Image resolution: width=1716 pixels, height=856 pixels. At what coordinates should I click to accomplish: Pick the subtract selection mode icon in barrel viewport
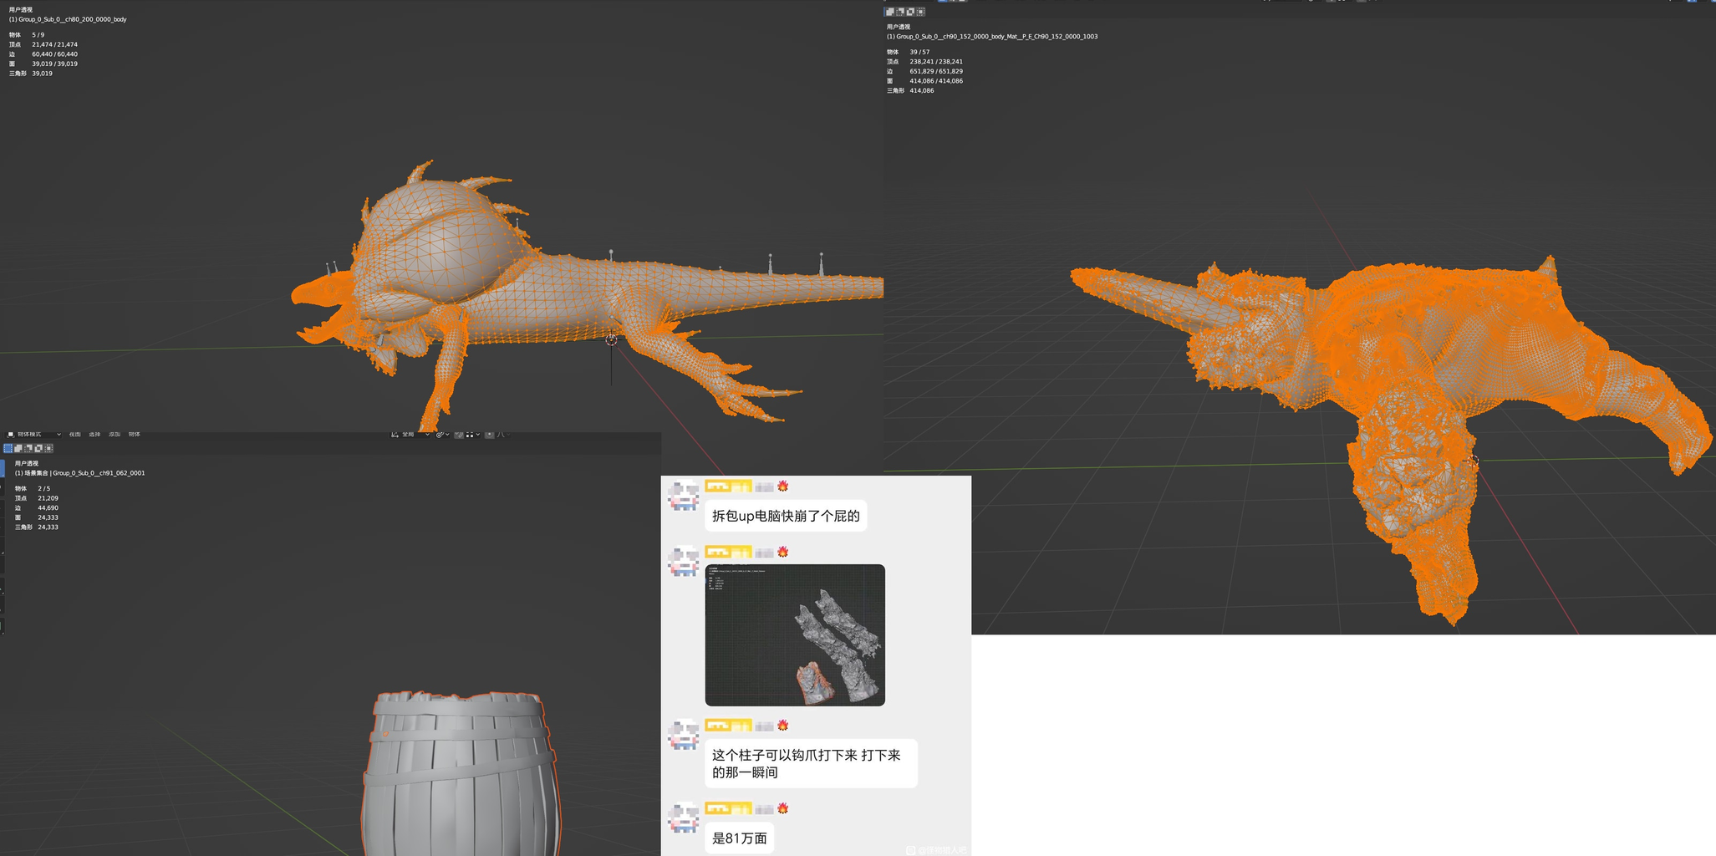point(28,448)
